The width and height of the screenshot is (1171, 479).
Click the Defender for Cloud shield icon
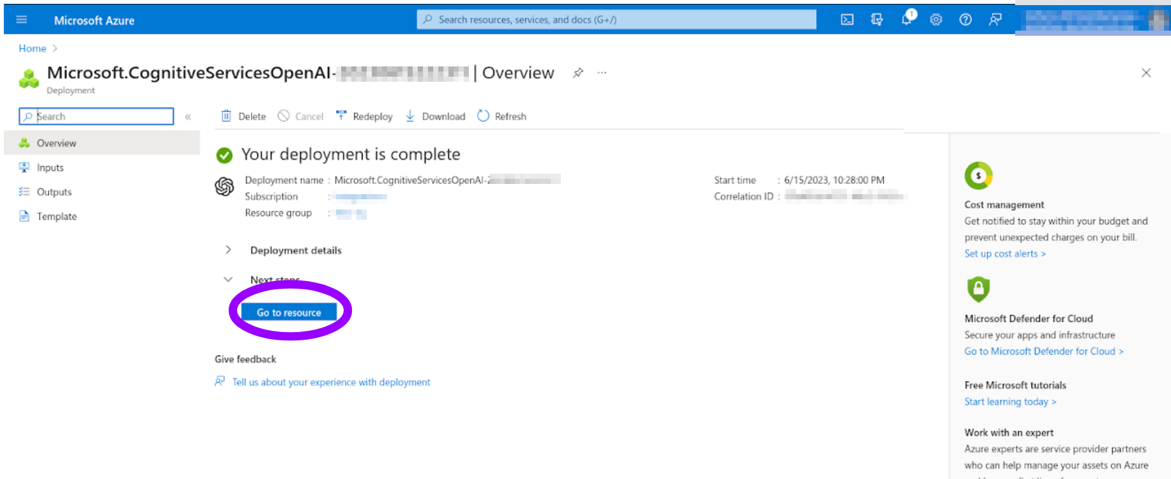click(x=978, y=289)
